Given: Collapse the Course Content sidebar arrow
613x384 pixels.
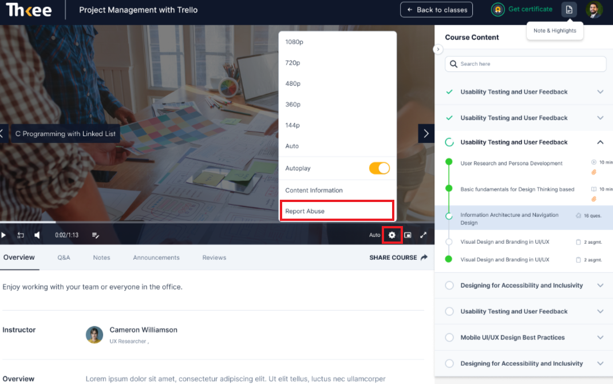Looking at the screenshot, I should (x=438, y=49).
